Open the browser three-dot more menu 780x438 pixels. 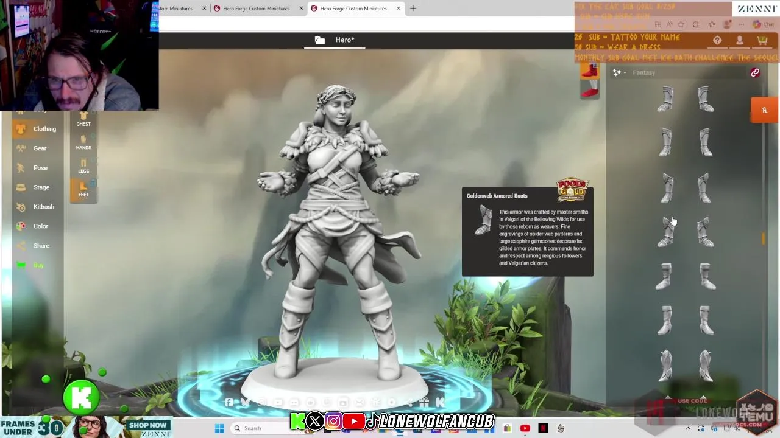[742, 24]
